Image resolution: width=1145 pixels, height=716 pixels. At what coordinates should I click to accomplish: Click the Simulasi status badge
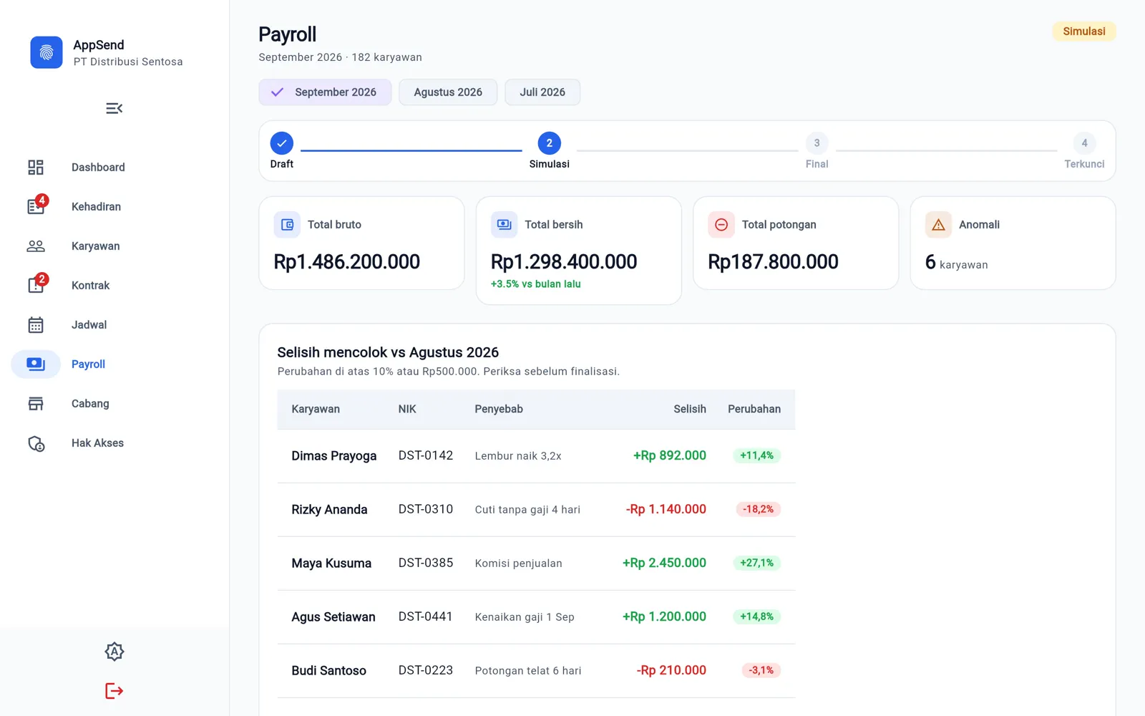coord(1084,32)
